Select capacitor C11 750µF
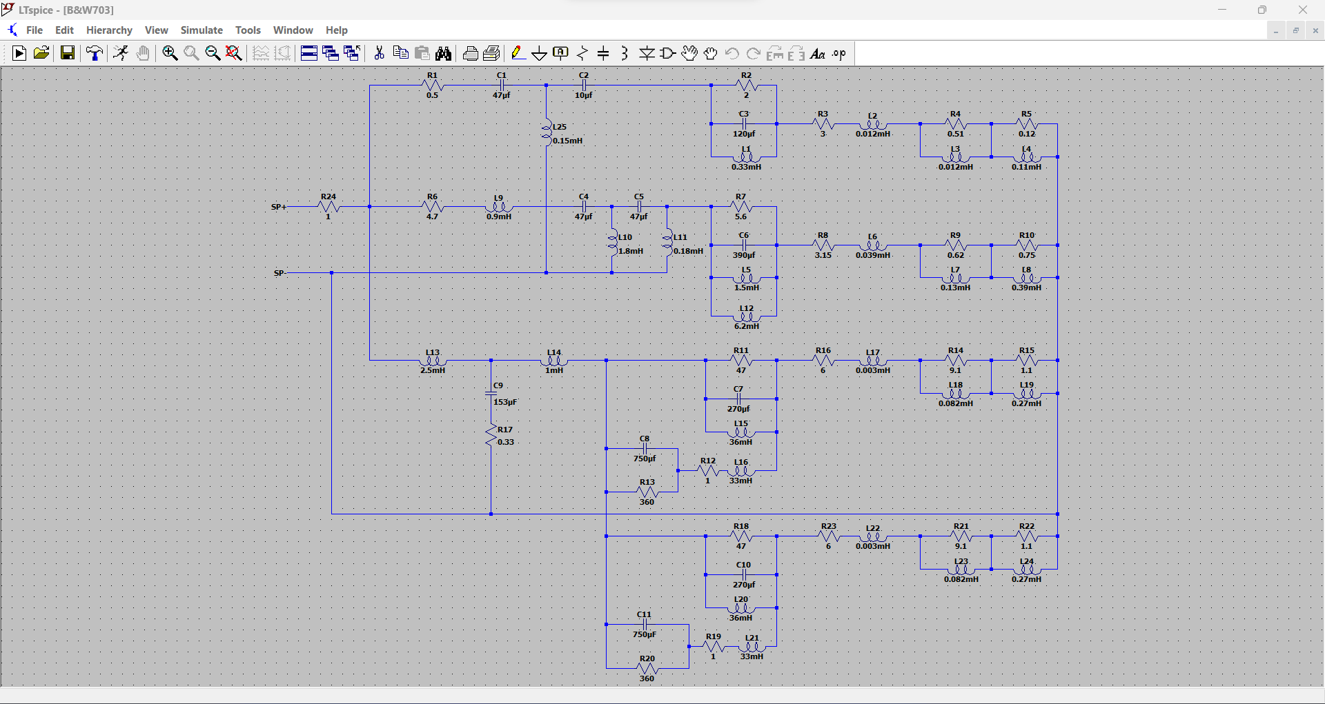 pyautogui.click(x=645, y=624)
